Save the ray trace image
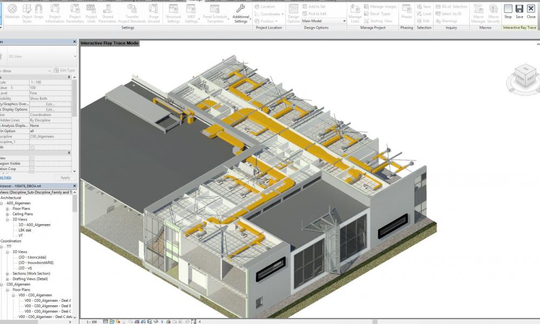540x324 pixels. pyautogui.click(x=519, y=11)
